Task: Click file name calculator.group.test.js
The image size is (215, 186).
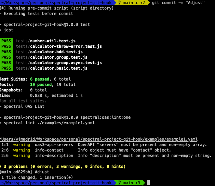Action: click(59, 57)
